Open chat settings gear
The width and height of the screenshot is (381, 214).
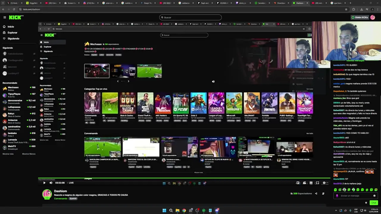[x=366, y=203]
